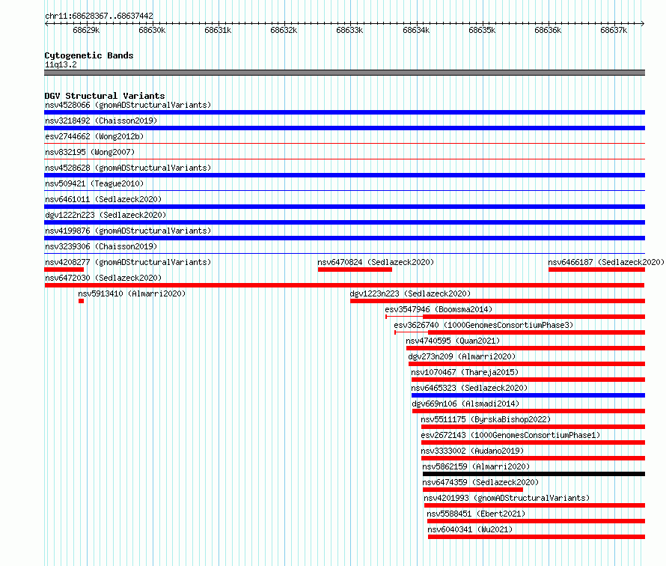Click the red bar under nsv6470824
This screenshot has width=666, height=566.
(355, 270)
